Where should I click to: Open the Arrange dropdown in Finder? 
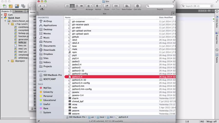click(89, 6)
